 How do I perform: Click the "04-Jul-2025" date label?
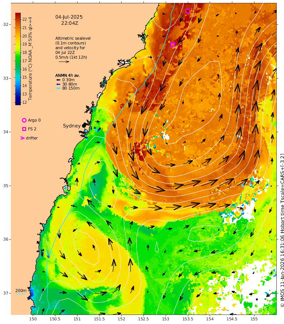[x=69, y=17]
